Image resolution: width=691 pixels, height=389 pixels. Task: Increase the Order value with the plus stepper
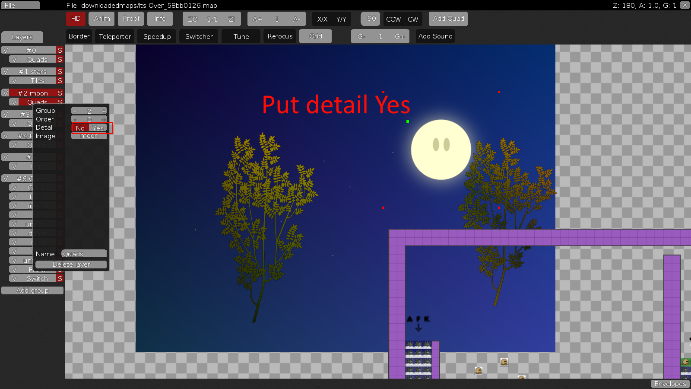click(x=103, y=119)
